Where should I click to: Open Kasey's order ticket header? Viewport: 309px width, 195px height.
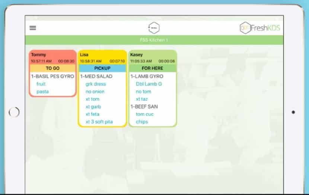click(153, 57)
